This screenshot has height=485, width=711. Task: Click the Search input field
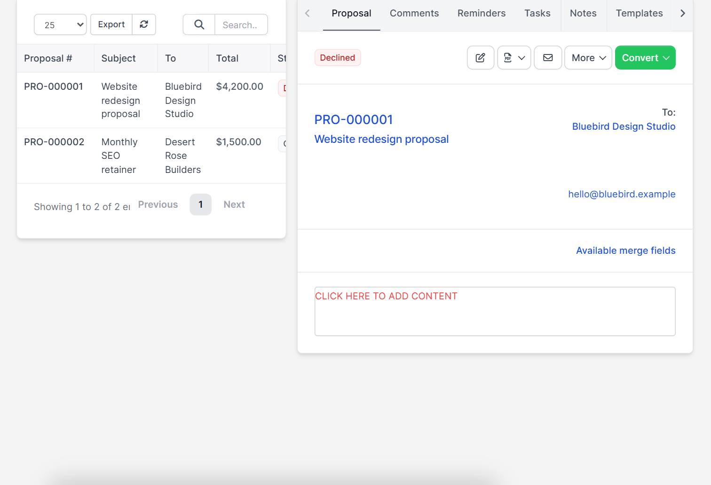tap(241, 24)
